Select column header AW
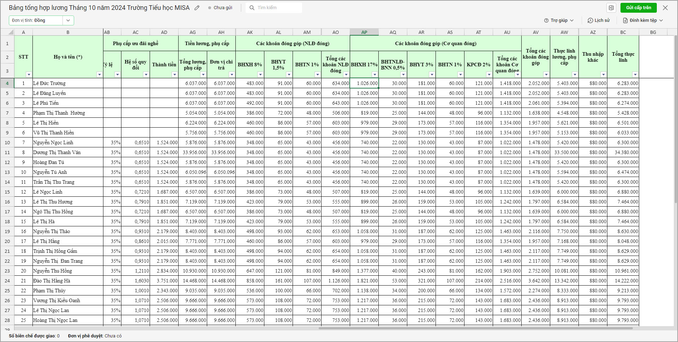The height and width of the screenshot is (342, 678). pyautogui.click(x=564, y=32)
